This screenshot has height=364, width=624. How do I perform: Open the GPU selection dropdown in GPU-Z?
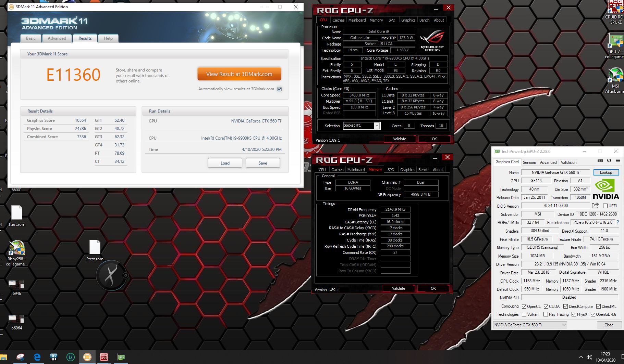point(530,325)
